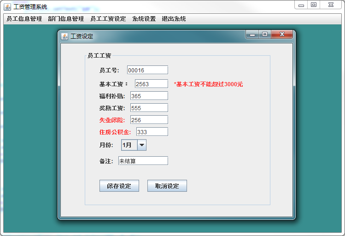Image resolution: width=345 pixels, height=236 pixels.
Task: Focus the 员工号 input field
Action: coord(148,70)
